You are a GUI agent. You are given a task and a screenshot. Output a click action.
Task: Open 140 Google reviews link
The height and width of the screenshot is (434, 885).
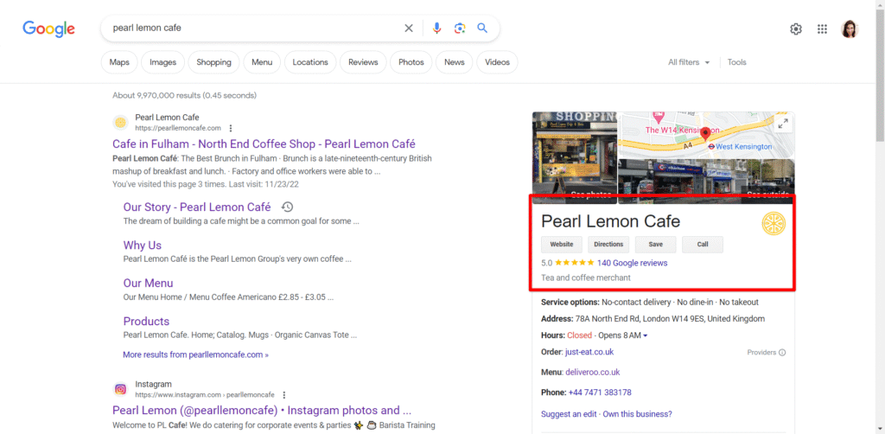point(632,263)
